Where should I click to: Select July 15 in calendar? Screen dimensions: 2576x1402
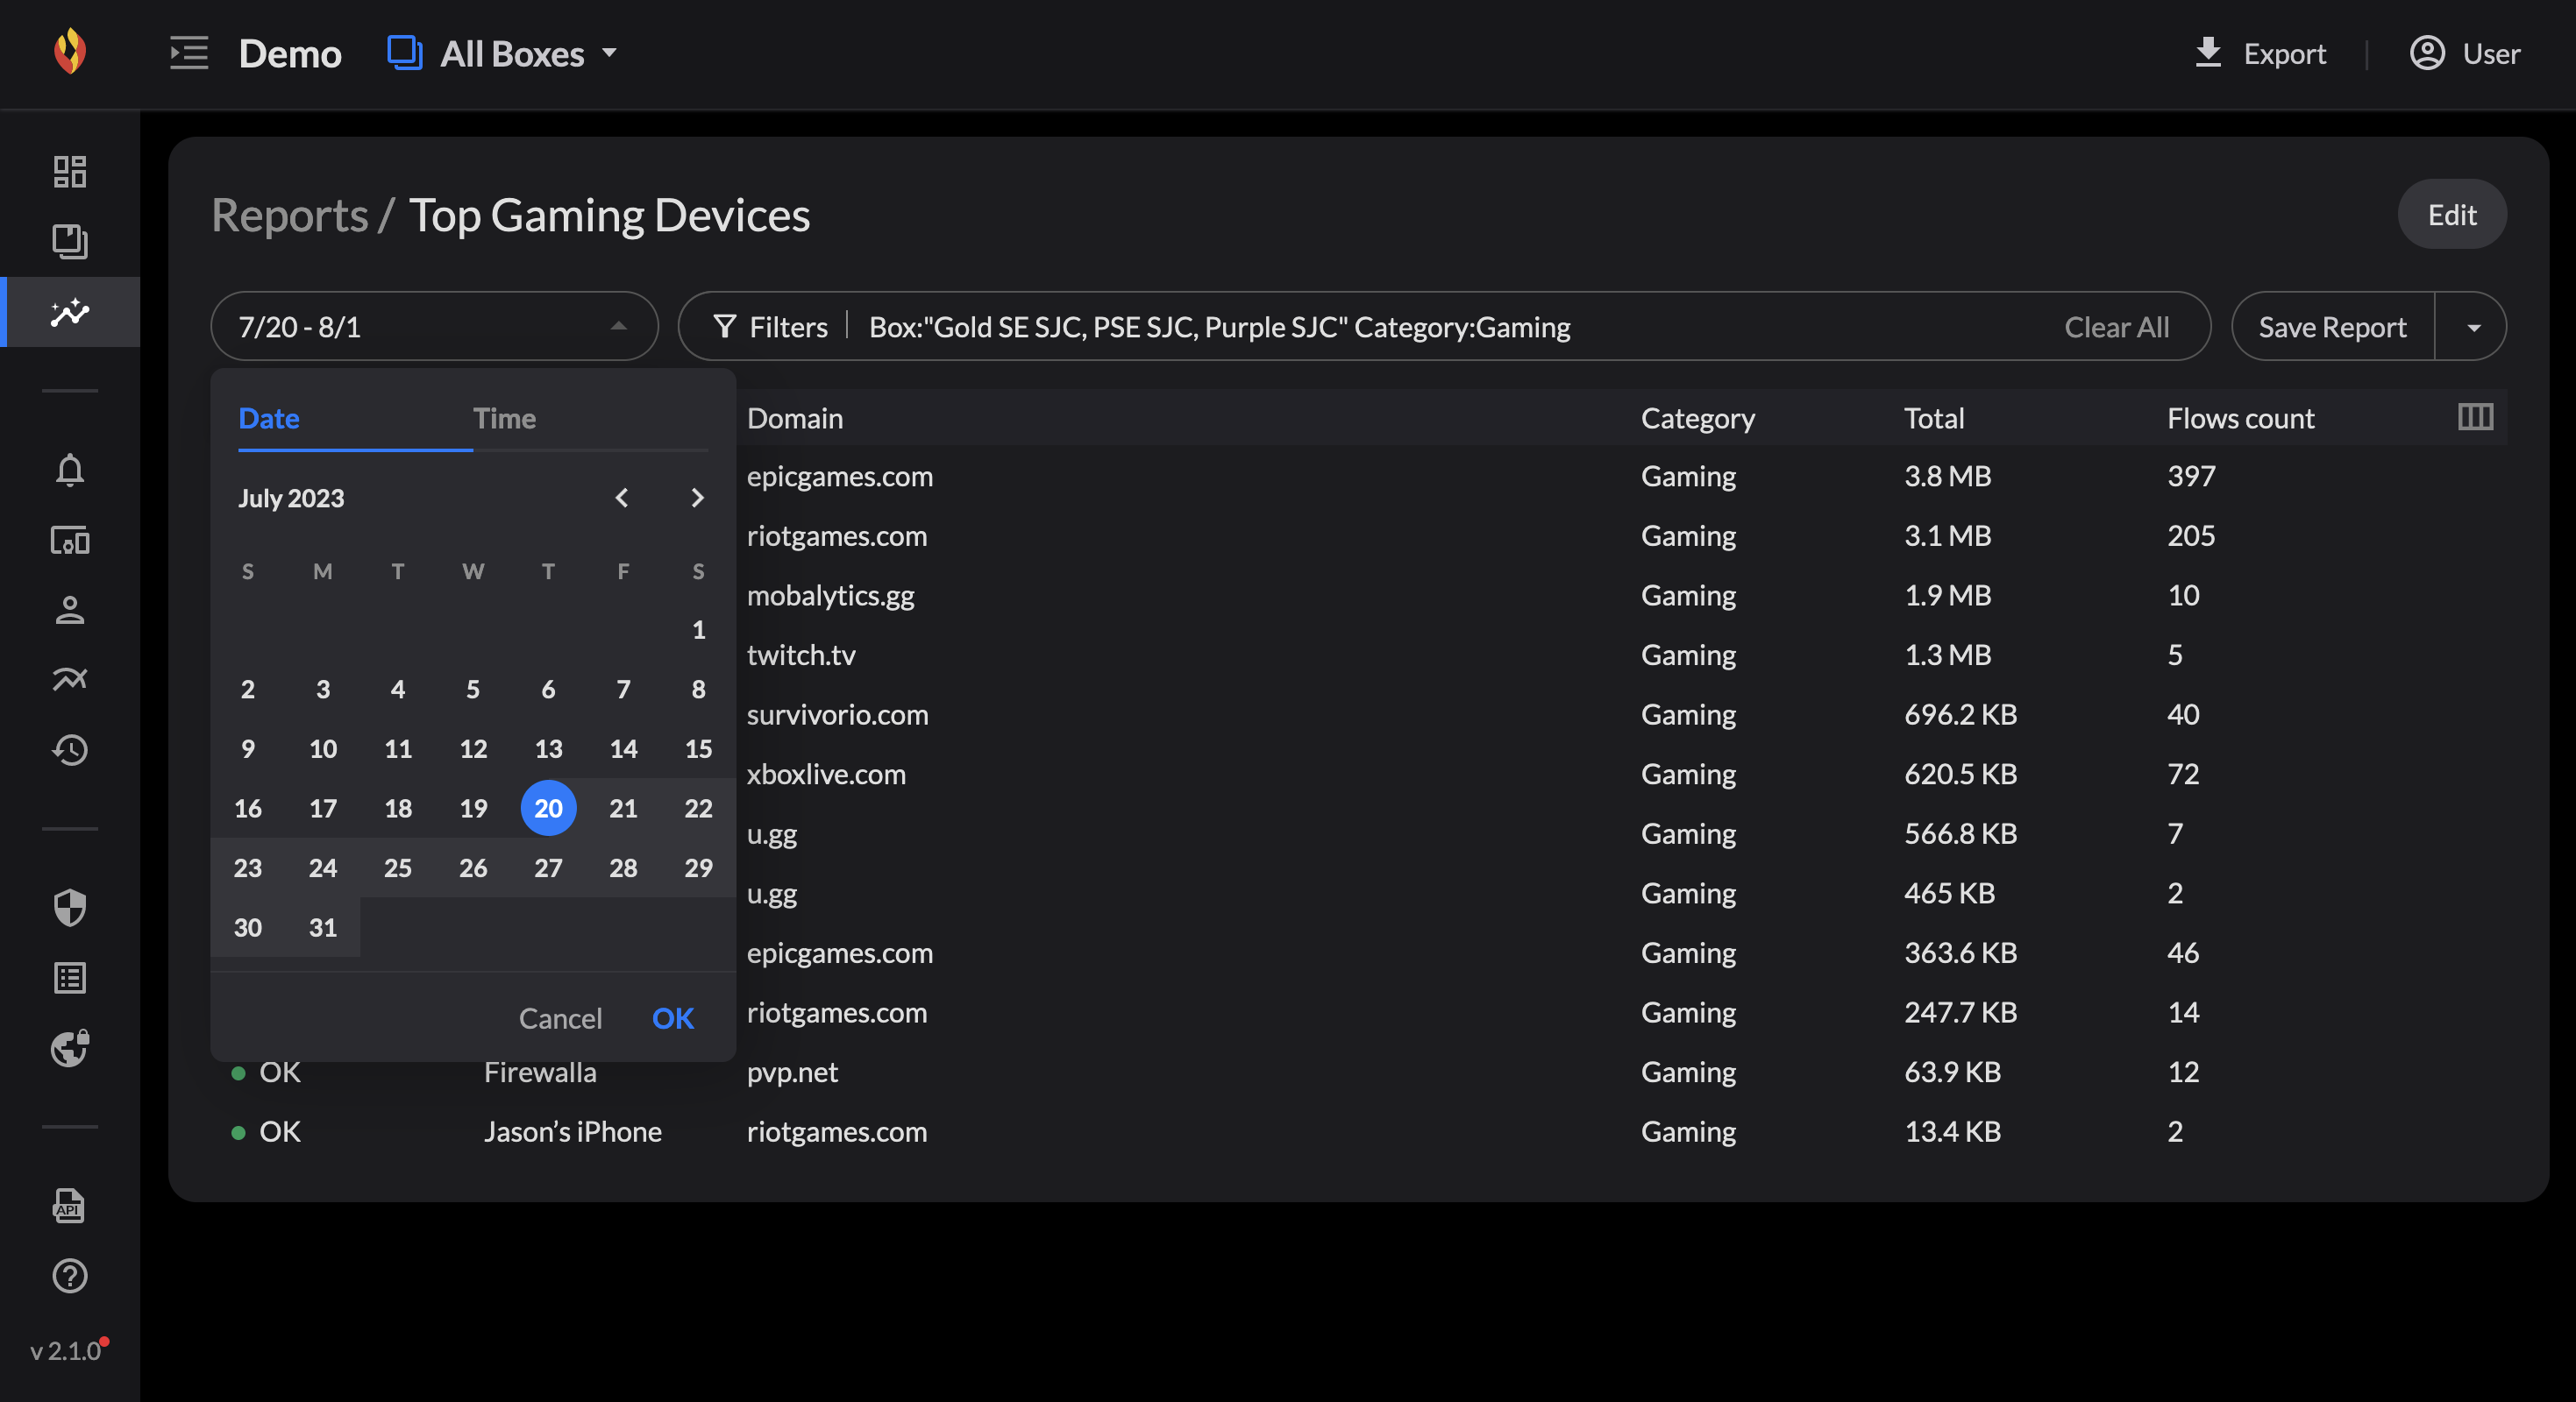699,748
